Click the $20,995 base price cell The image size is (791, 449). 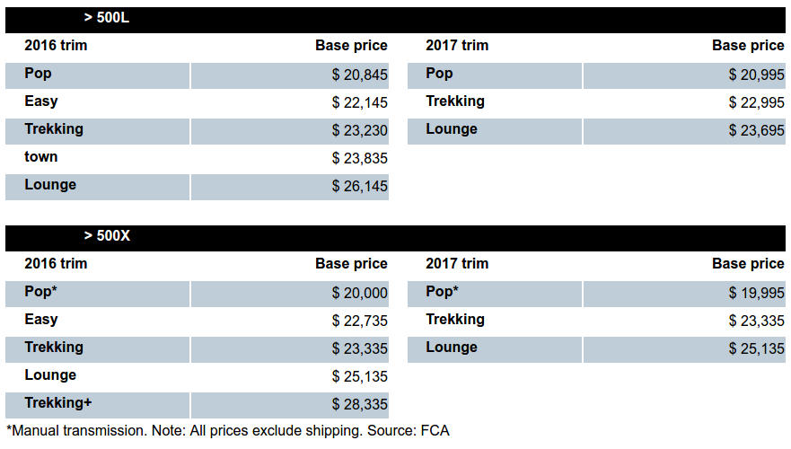756,75
